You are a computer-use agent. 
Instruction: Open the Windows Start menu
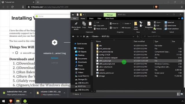tap(3, 101)
